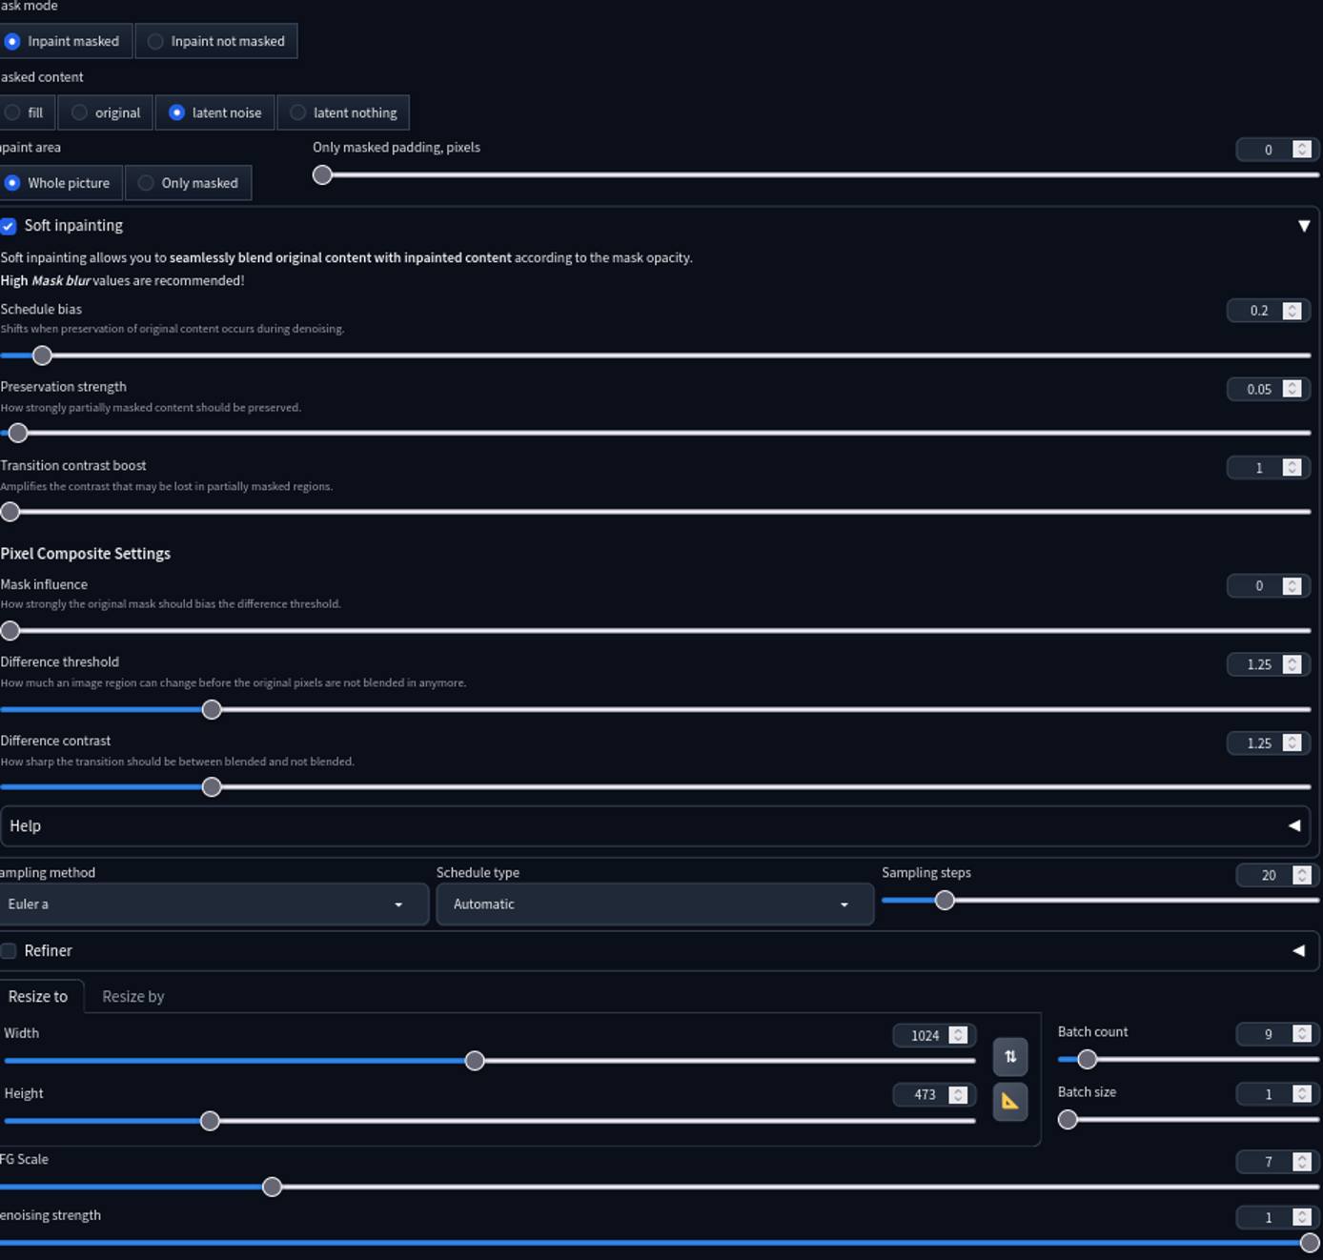The height and width of the screenshot is (1260, 1323).
Task: Expand the Help accordion
Action: (x=1293, y=825)
